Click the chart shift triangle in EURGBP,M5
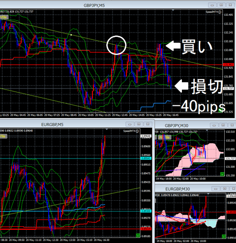The height and width of the screenshot is (243, 236). click(107, 129)
